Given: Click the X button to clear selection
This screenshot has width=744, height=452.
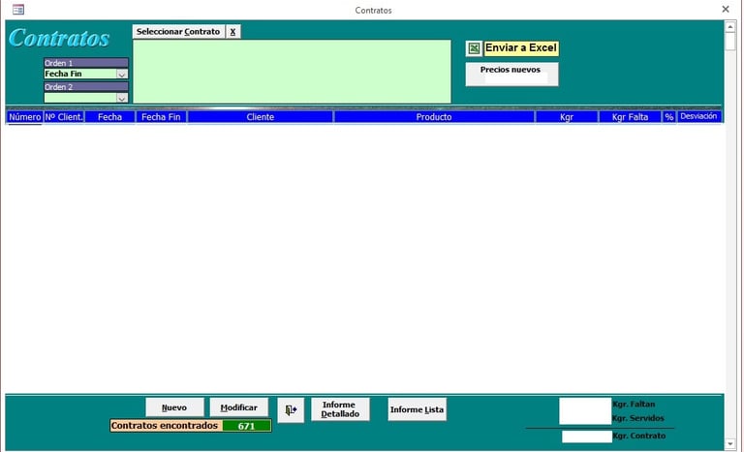Looking at the screenshot, I should pos(232,32).
